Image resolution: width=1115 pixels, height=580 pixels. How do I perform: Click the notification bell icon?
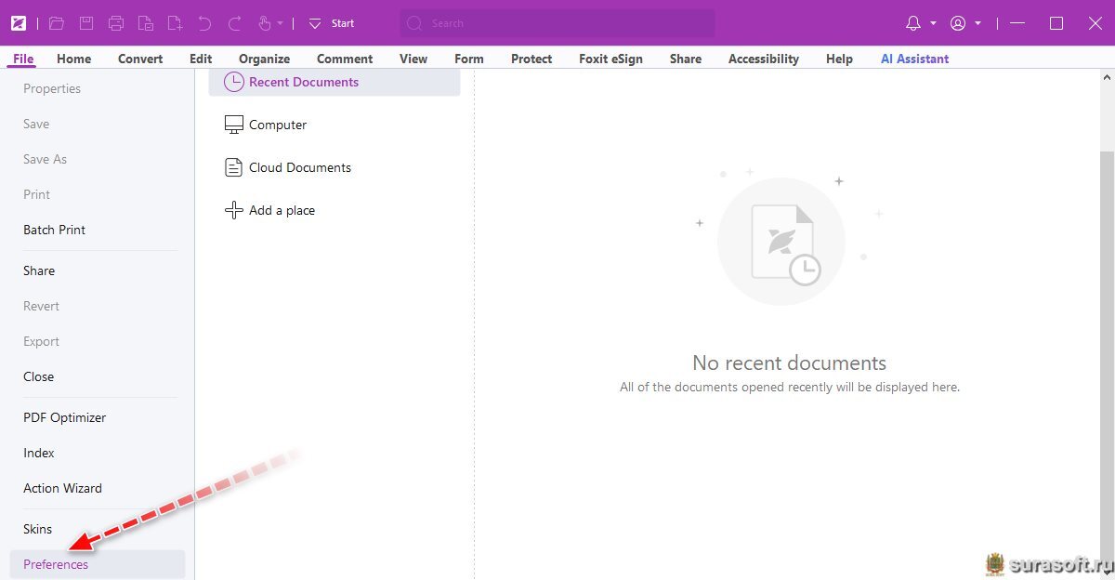(913, 23)
